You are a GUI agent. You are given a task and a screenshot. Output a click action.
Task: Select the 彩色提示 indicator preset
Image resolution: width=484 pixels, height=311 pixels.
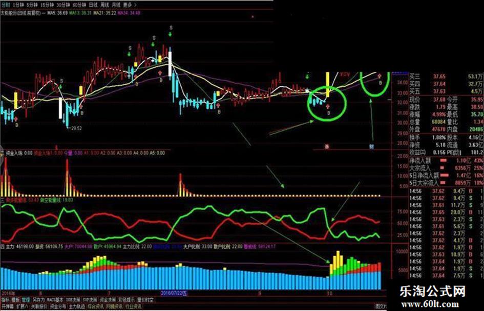(x=127, y=300)
